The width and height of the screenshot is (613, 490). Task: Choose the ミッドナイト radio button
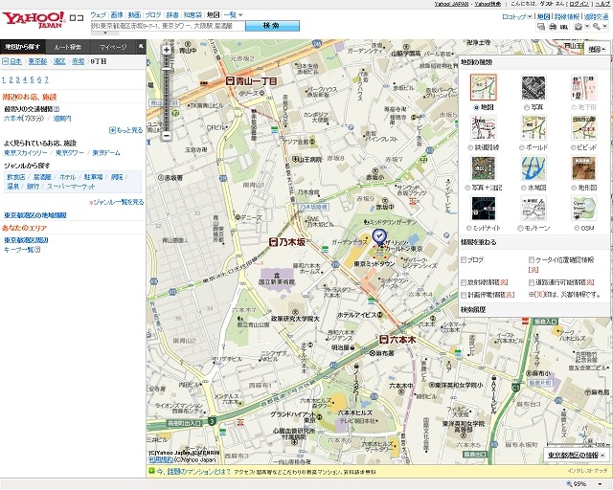coord(468,228)
